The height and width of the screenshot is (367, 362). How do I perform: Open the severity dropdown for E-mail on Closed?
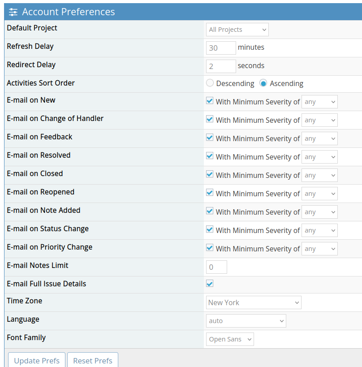click(x=319, y=175)
